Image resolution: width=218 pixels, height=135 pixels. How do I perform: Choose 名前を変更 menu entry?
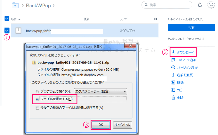[x=185, y=75]
